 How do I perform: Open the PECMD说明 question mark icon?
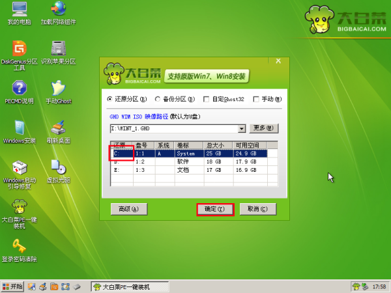[x=19, y=88]
